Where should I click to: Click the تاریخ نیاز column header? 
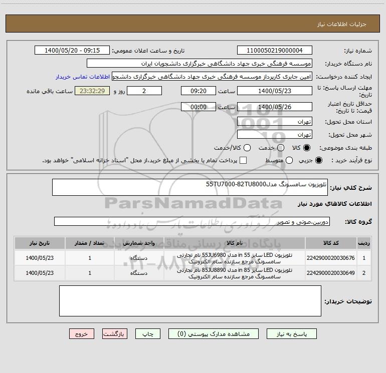pos(40,243)
